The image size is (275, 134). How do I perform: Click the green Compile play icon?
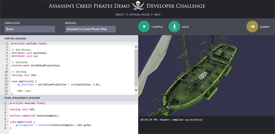144,26
